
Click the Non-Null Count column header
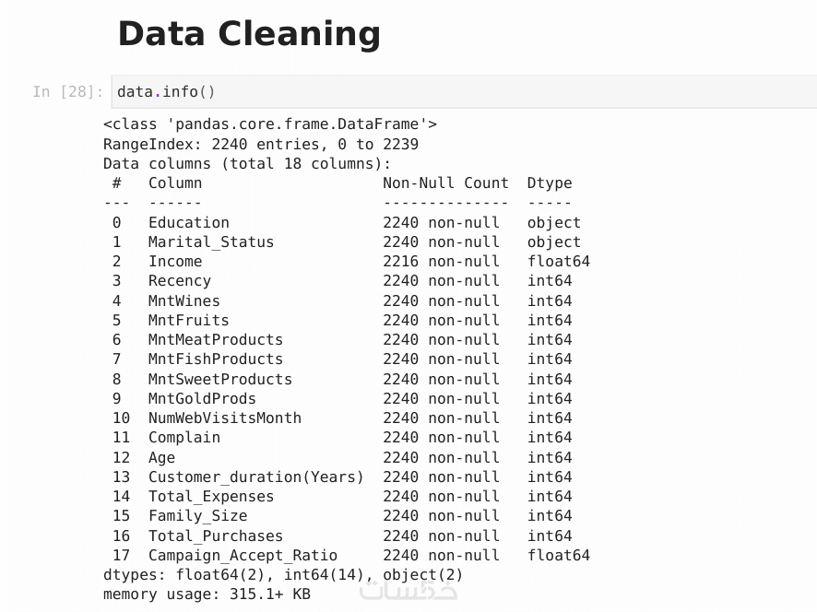pos(445,182)
